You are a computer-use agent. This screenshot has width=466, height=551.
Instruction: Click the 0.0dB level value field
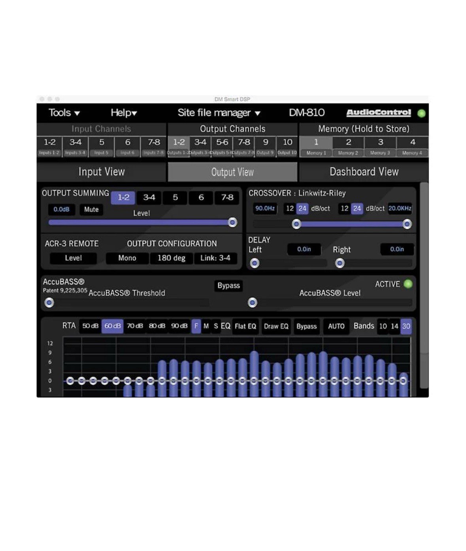pyautogui.click(x=62, y=209)
